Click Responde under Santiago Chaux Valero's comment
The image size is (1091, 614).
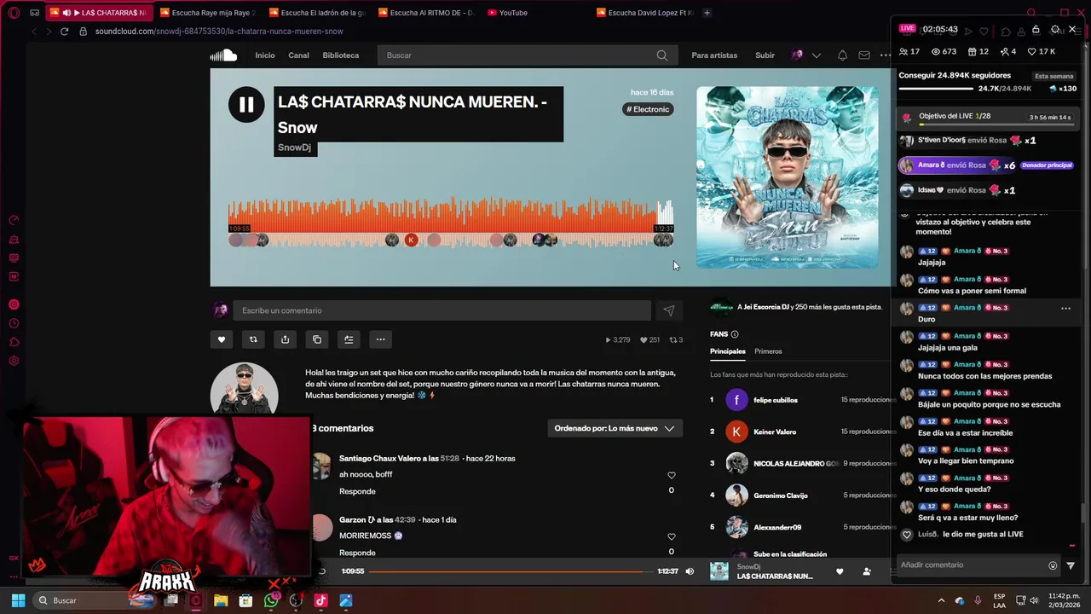357,491
